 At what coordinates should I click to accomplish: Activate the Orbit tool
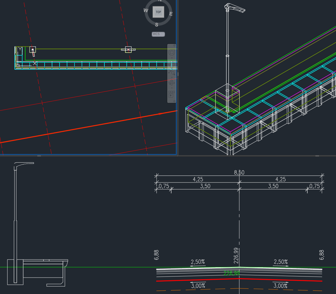(171, 83)
